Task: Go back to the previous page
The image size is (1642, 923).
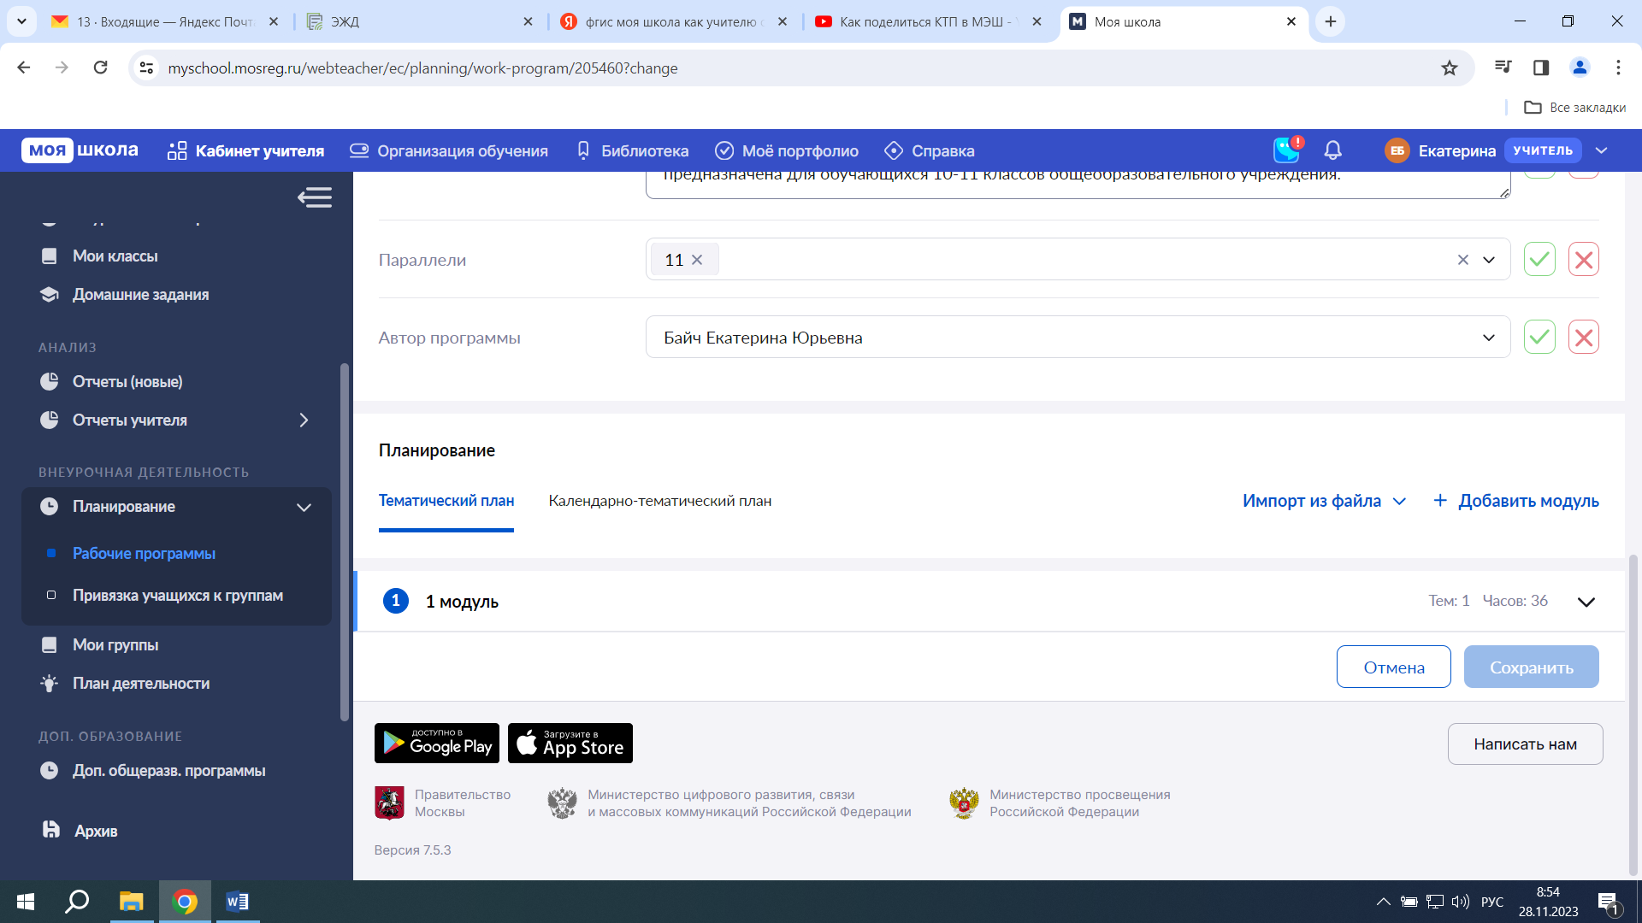Action: pos(24,68)
